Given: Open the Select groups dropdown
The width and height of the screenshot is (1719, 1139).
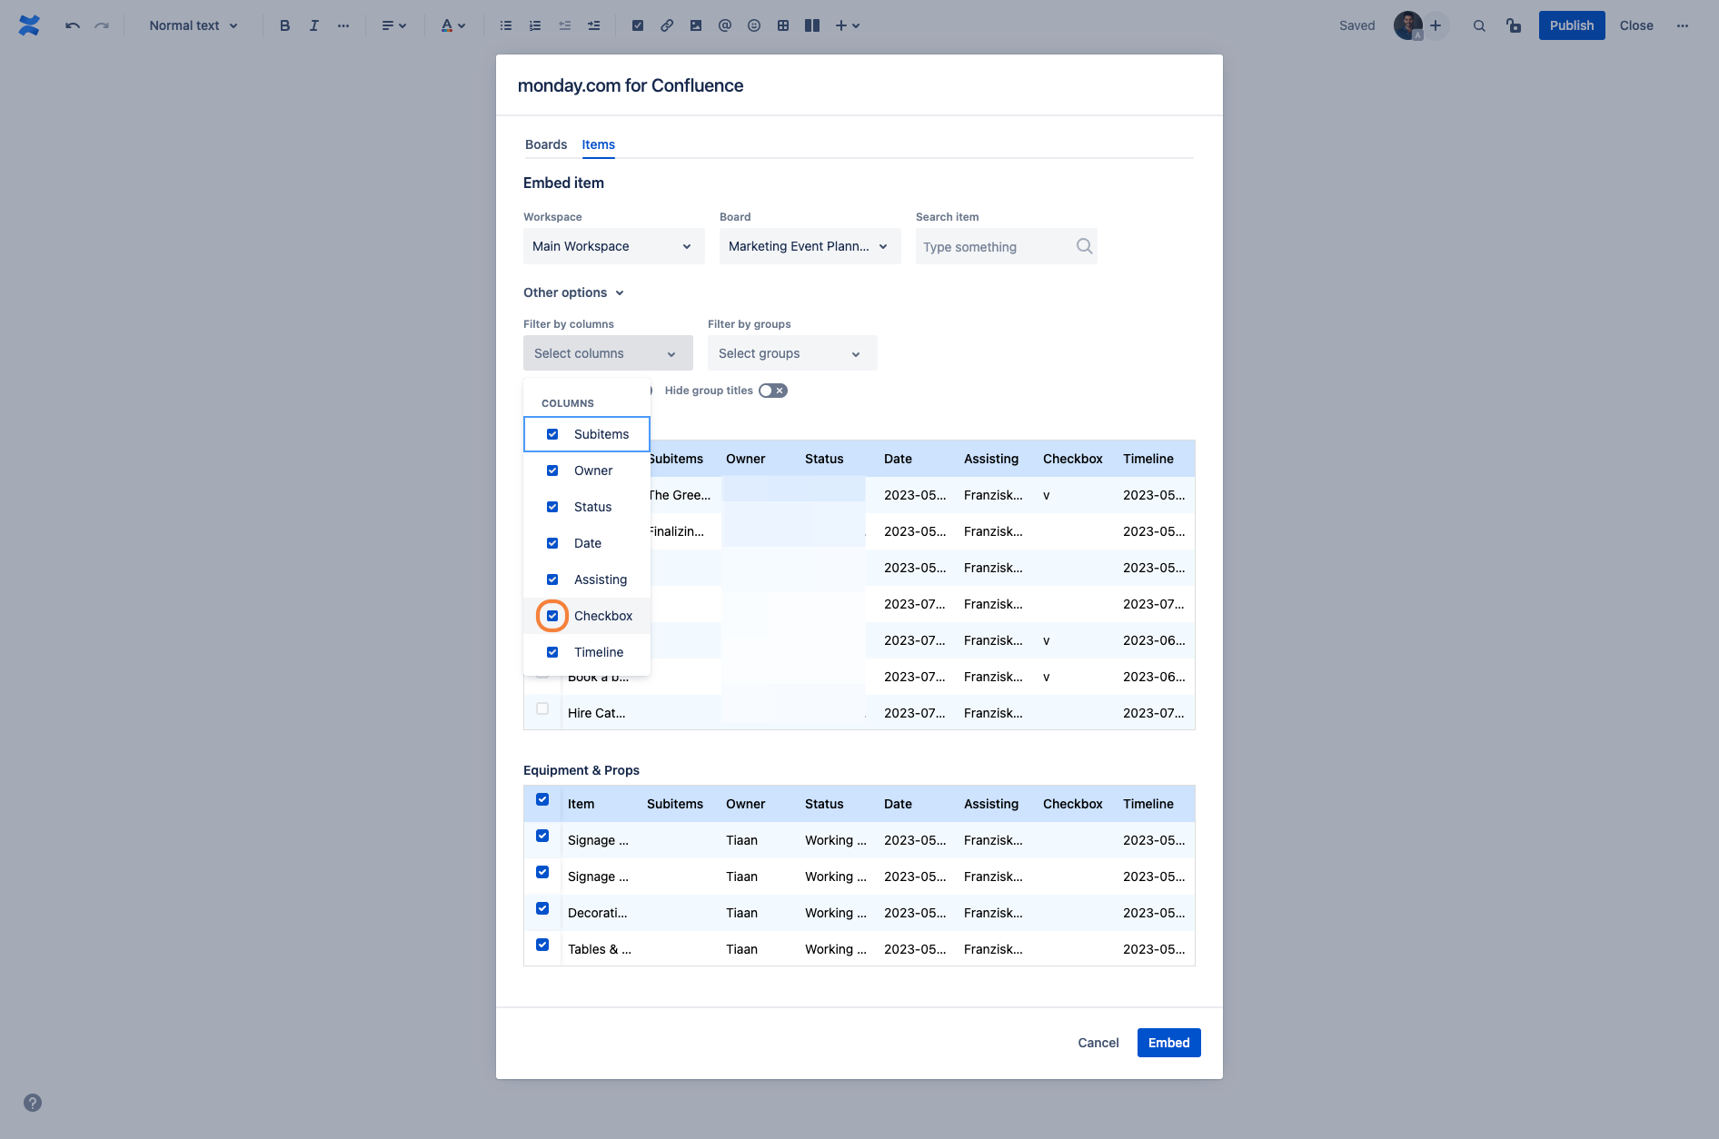Looking at the screenshot, I should click(x=791, y=353).
